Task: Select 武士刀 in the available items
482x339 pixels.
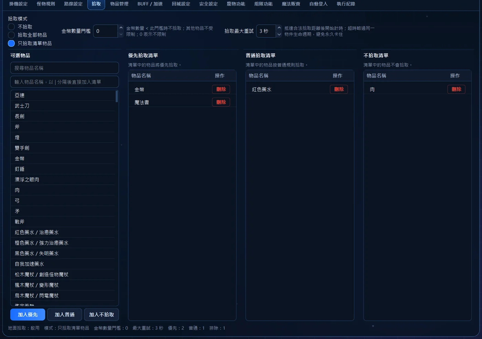Action: point(63,106)
